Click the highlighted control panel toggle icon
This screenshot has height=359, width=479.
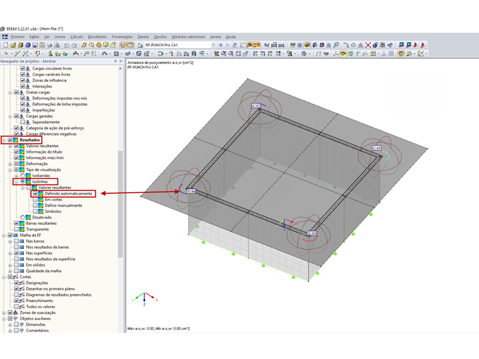pos(401,54)
